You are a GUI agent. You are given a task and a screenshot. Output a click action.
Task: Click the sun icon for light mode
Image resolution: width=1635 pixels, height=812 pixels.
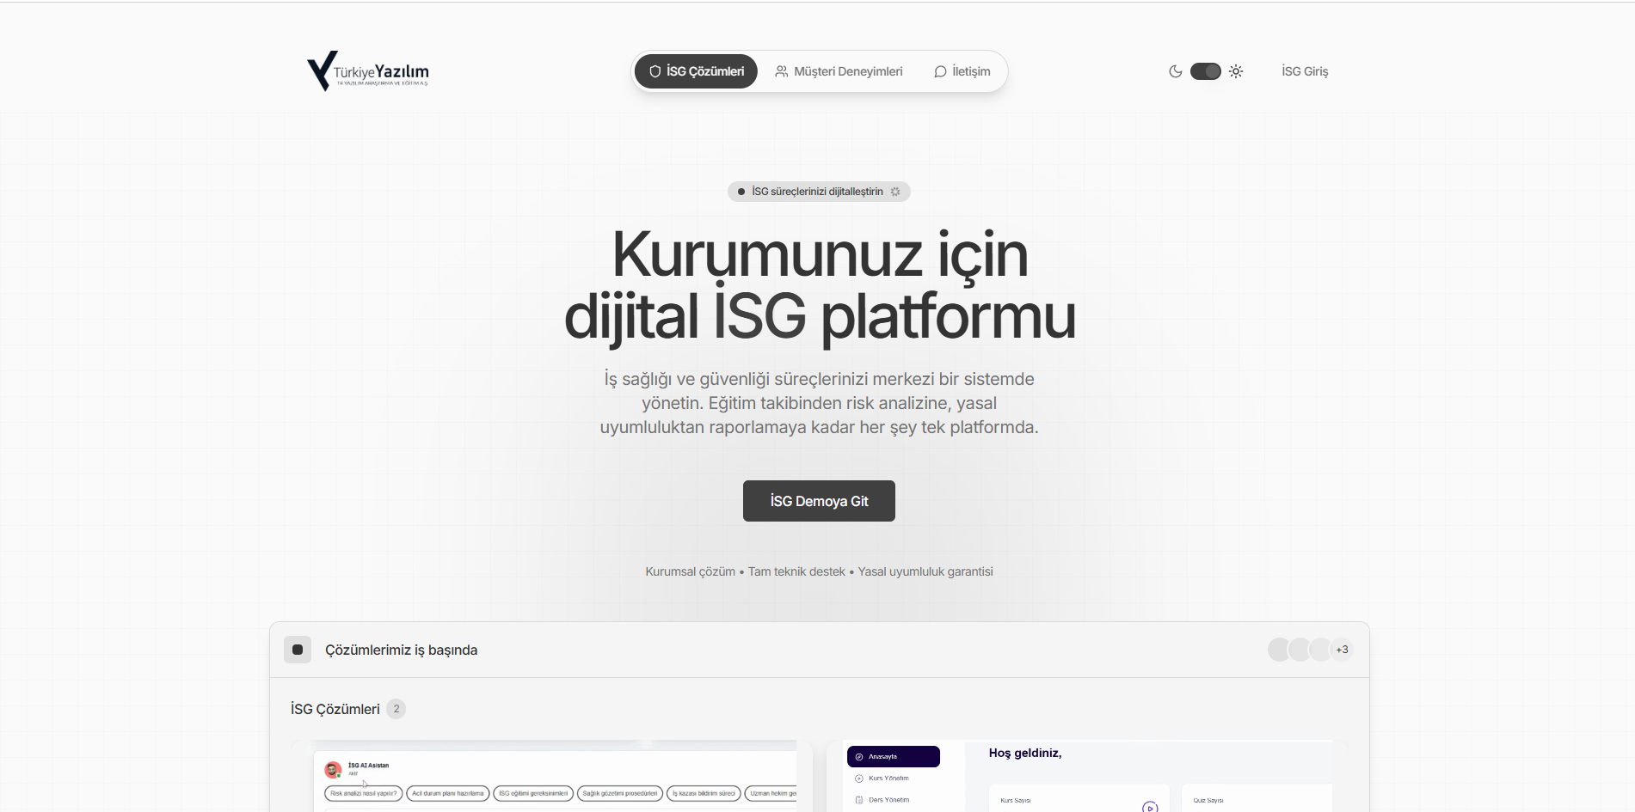tap(1236, 71)
